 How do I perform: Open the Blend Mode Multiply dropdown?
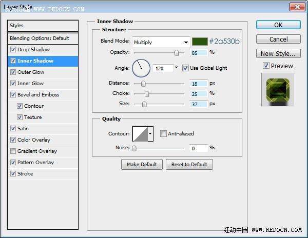pos(161,42)
